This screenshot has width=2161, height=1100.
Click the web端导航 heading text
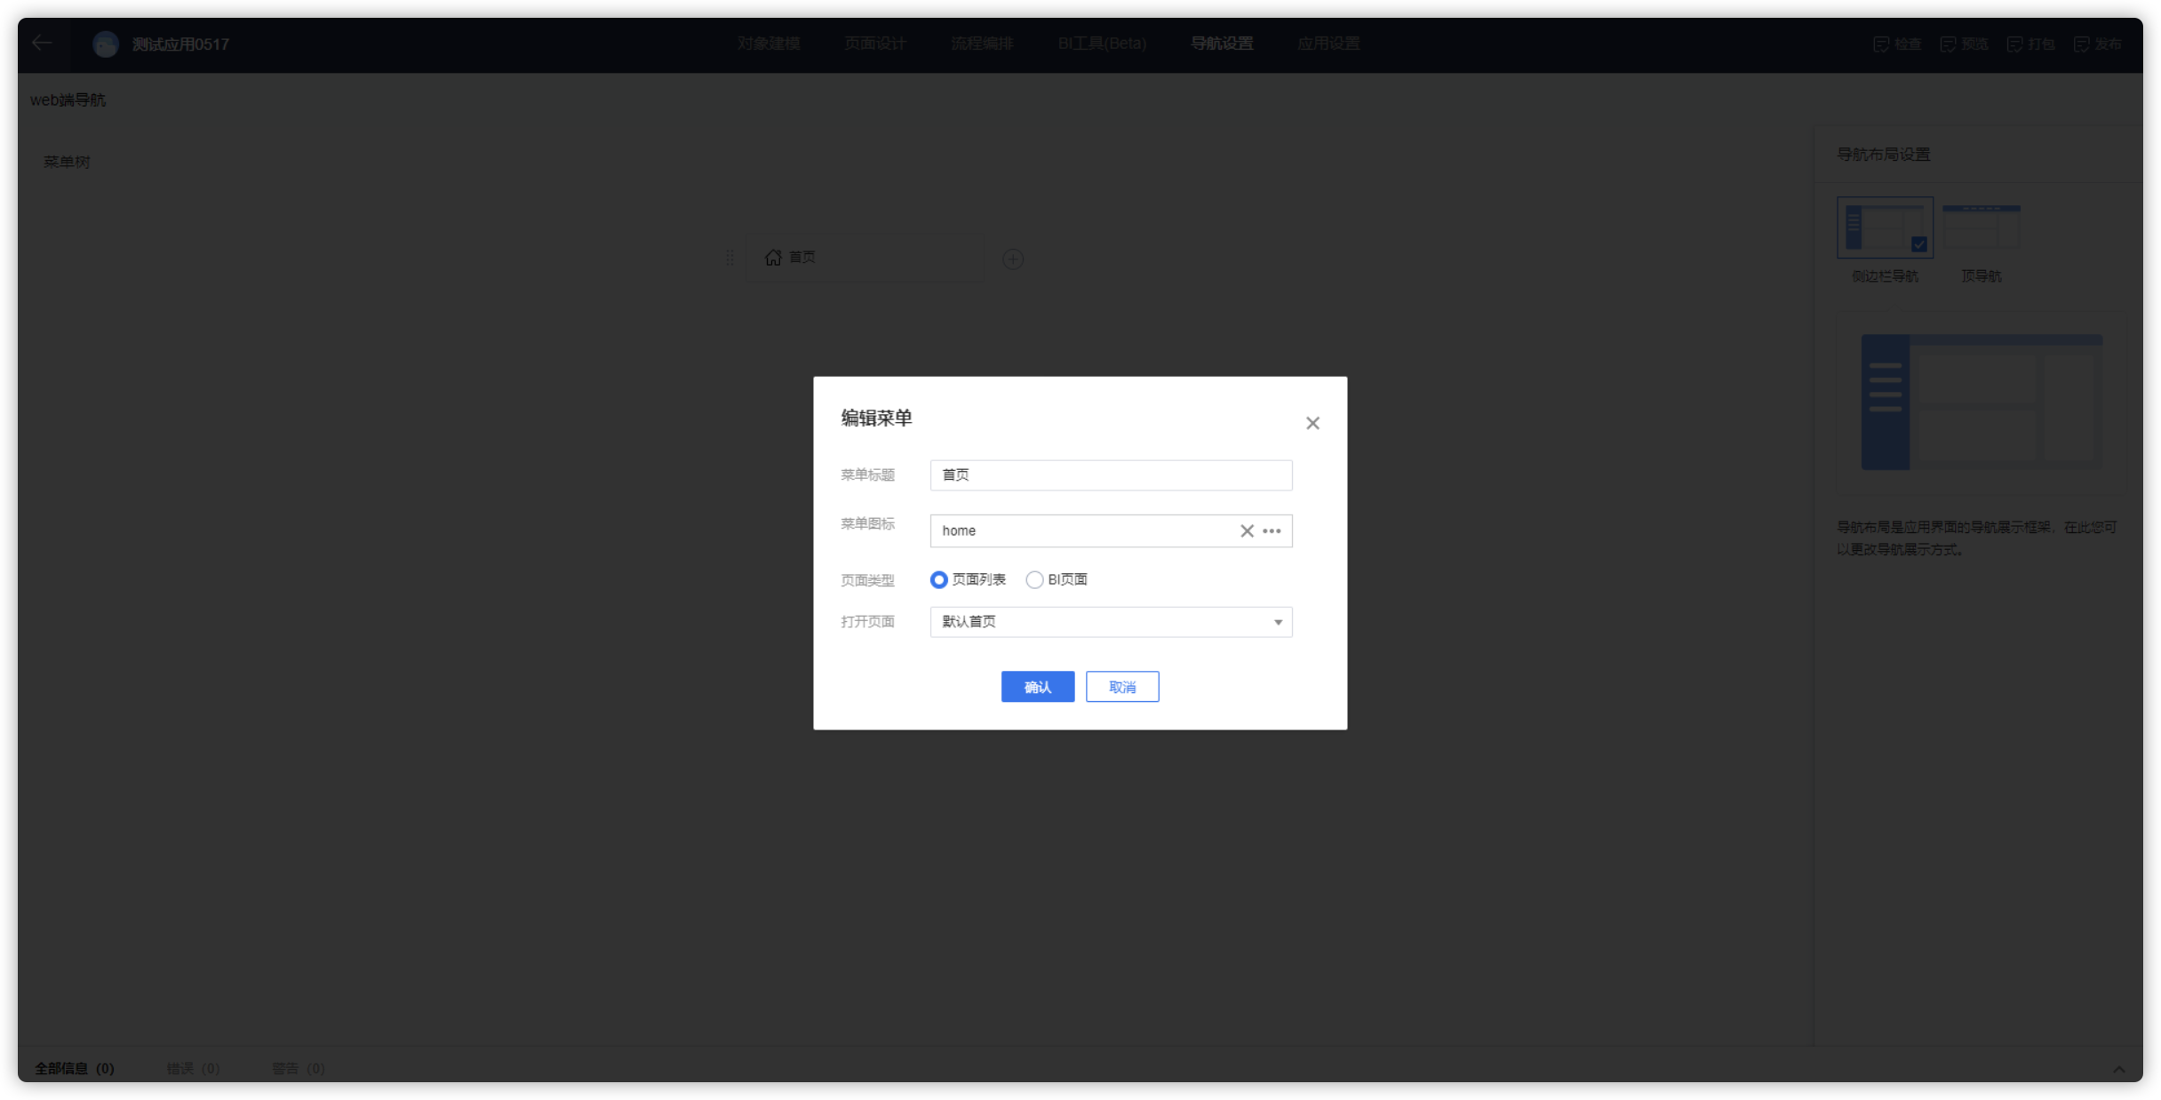coord(68,100)
